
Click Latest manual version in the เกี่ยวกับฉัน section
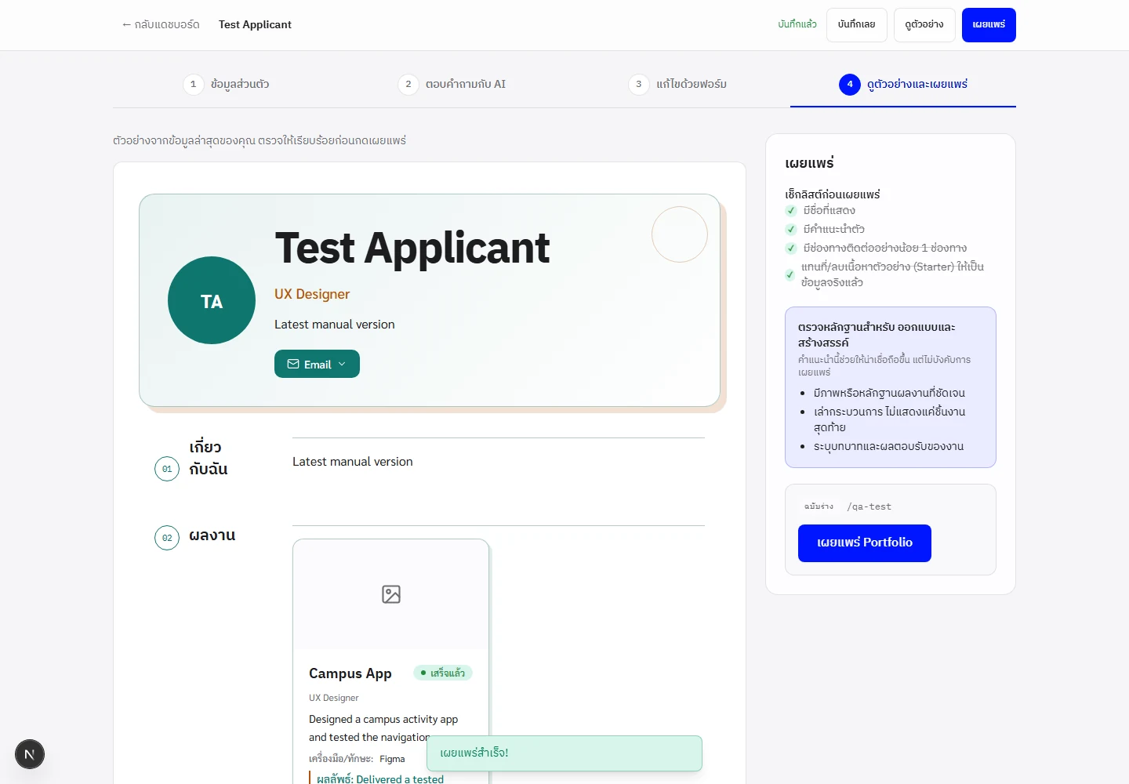click(353, 462)
